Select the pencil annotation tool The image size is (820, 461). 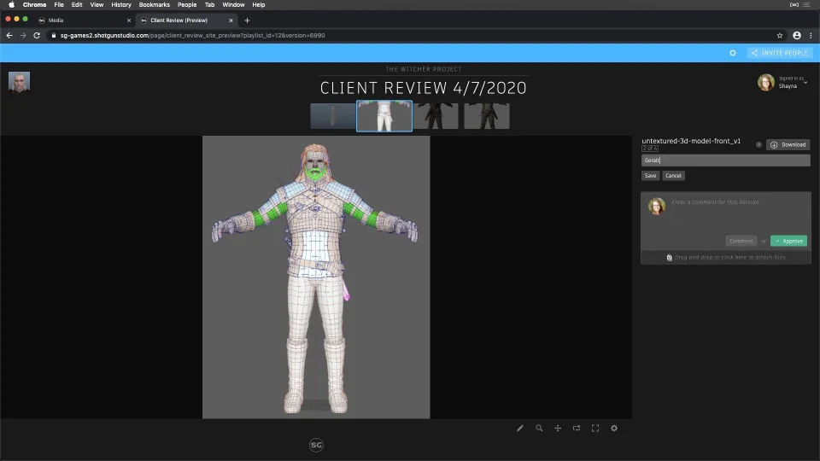[x=520, y=428]
